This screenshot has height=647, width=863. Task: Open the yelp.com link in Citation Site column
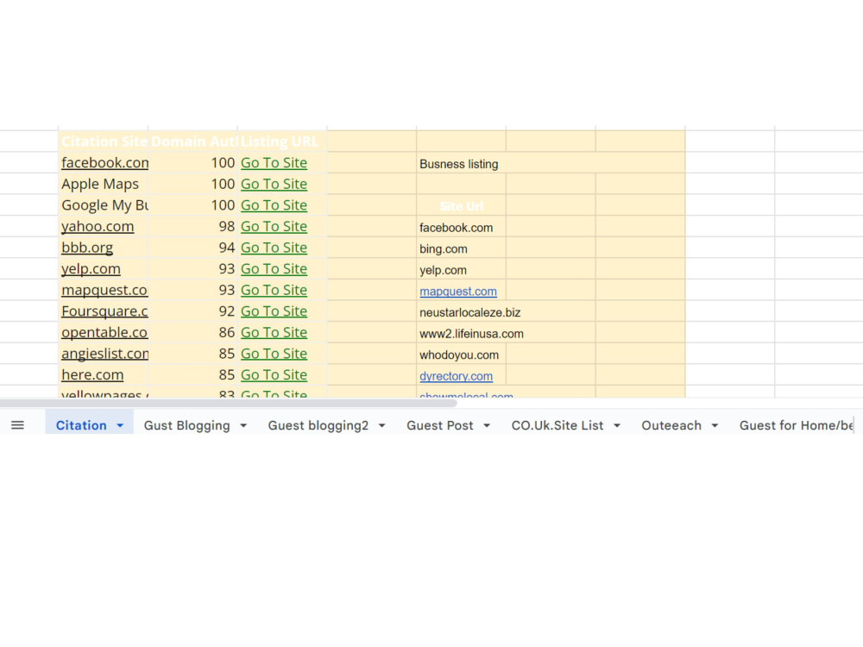pyautogui.click(x=91, y=268)
